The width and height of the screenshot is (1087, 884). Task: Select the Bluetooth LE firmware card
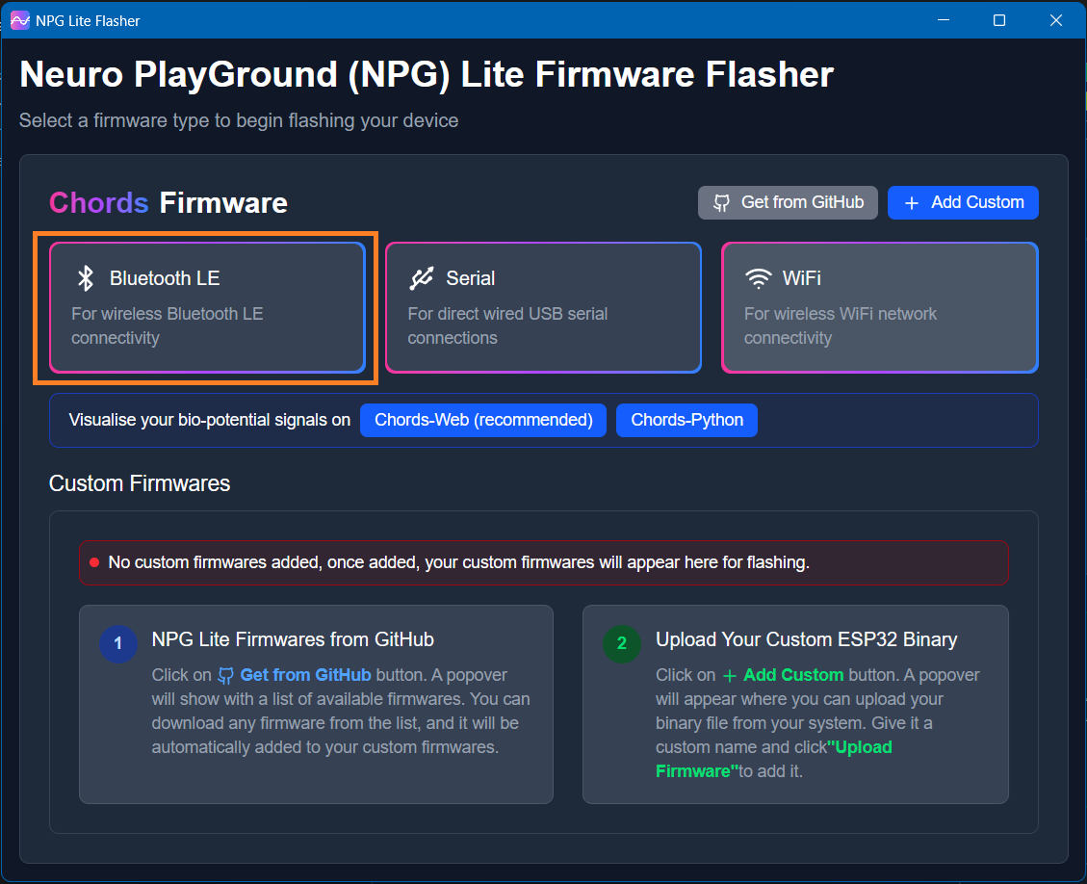point(207,307)
